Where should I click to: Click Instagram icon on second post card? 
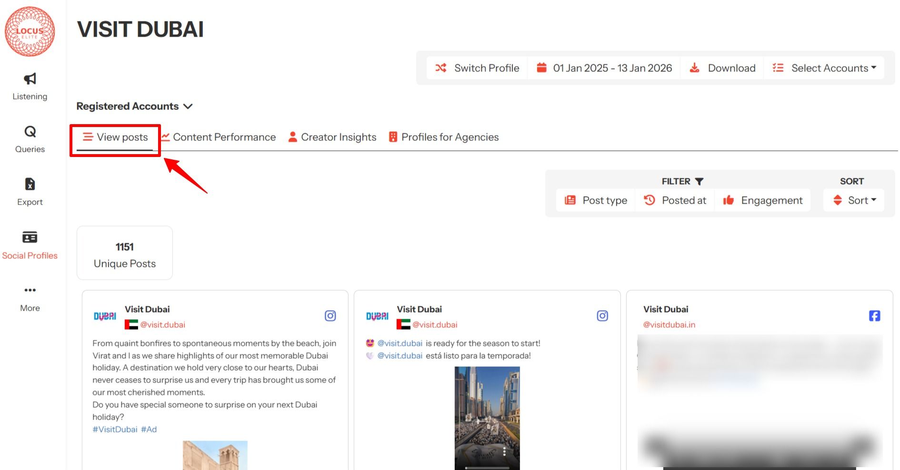[x=602, y=316]
